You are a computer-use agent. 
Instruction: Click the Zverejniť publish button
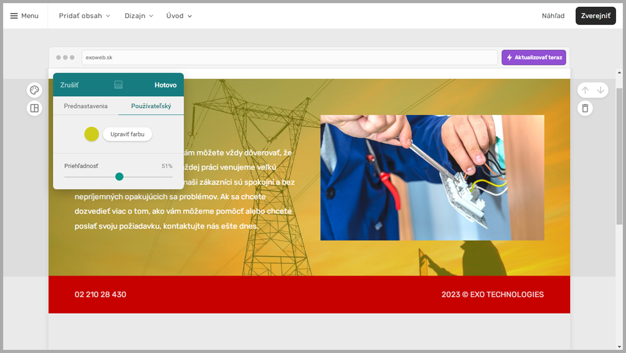tap(595, 16)
